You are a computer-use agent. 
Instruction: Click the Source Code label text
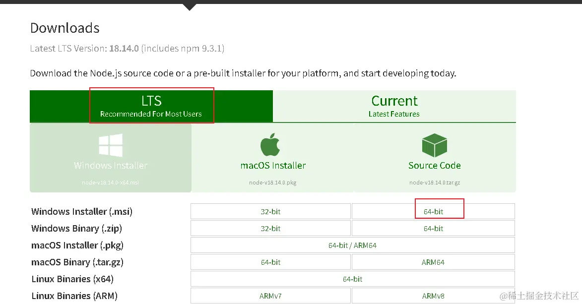[x=435, y=166]
